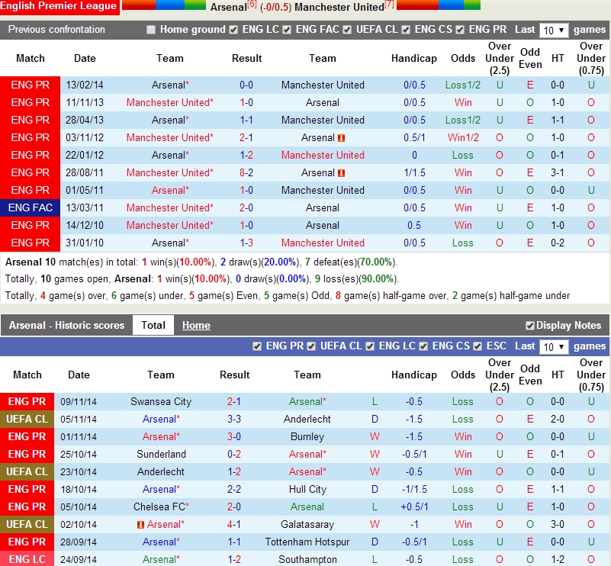Click UEFA CL tag on 05/11/14 row

click(27, 419)
